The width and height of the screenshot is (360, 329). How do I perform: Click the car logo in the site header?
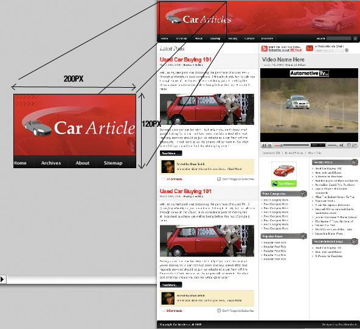[174, 19]
